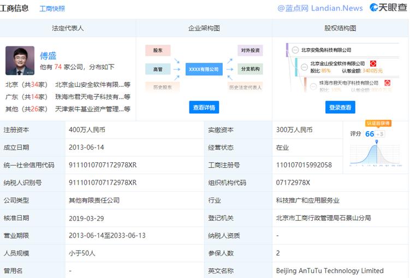Click the 其他（共26家） row

68,109
